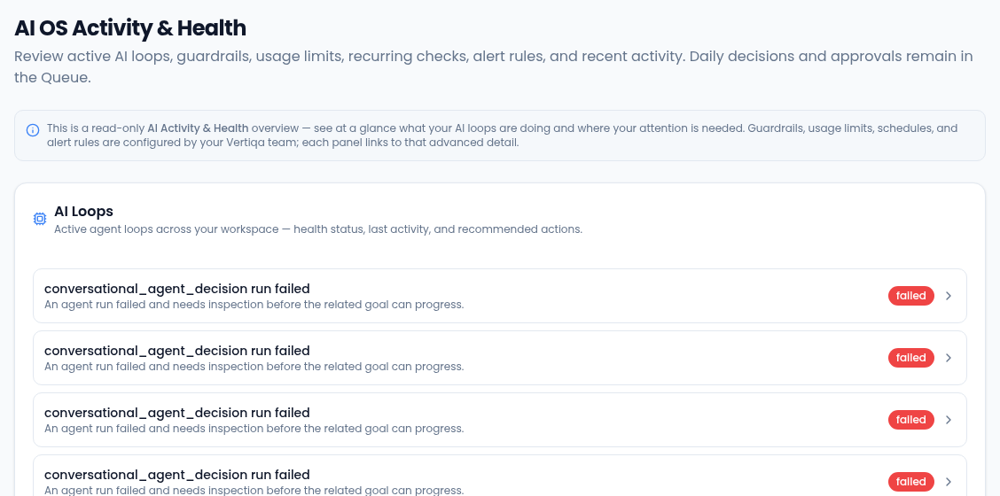Open the fourth conversational_agent_decision run failed title
The width and height of the screenshot is (1000, 496).
tap(176, 475)
